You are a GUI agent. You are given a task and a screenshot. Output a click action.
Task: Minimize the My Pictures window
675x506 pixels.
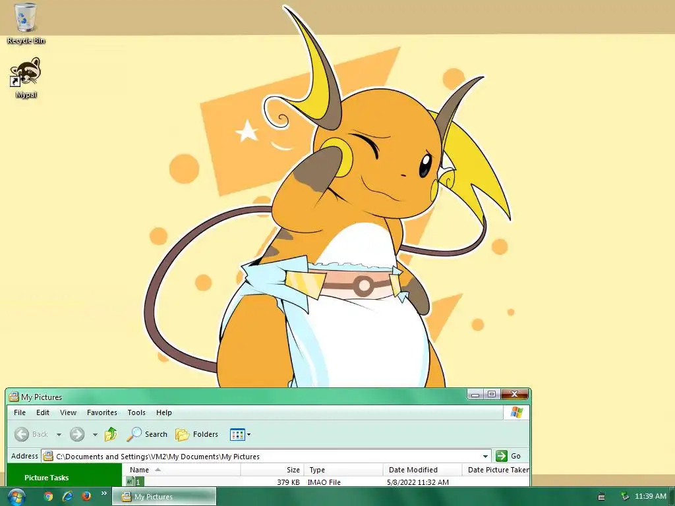pyautogui.click(x=475, y=394)
